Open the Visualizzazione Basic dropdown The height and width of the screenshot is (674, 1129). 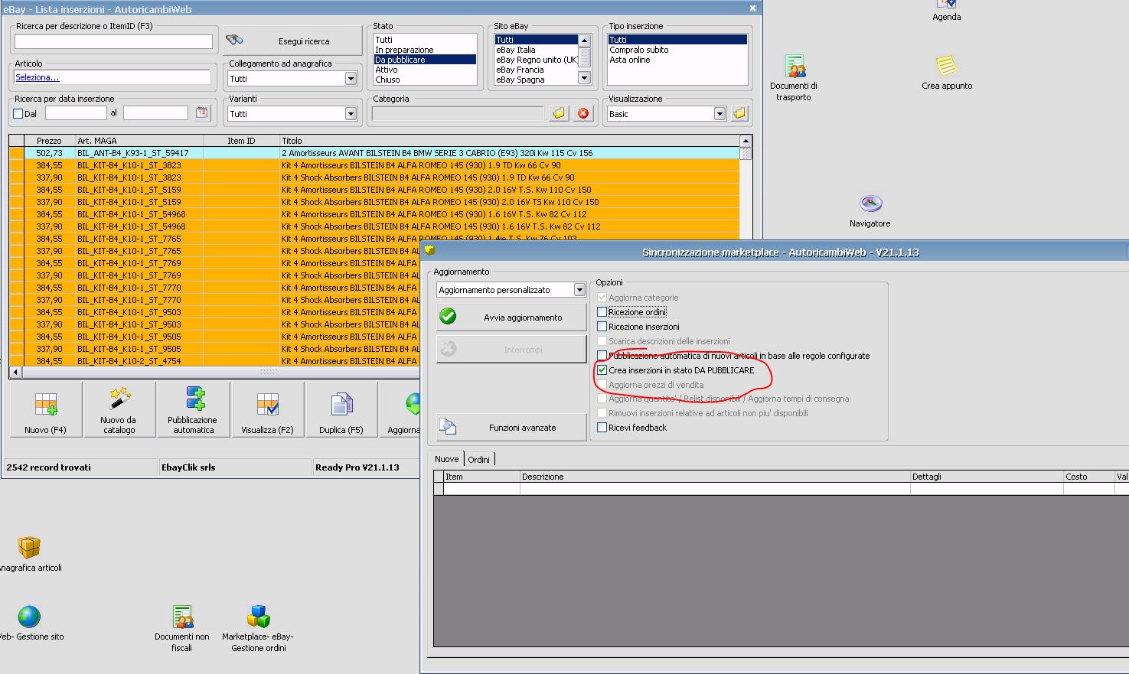coord(719,113)
